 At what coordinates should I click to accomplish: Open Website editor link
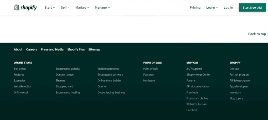tap(23, 86)
